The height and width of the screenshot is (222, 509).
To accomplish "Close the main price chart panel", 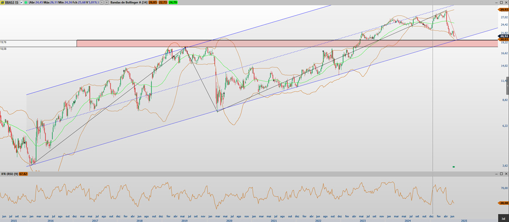I will (x=506, y=2).
